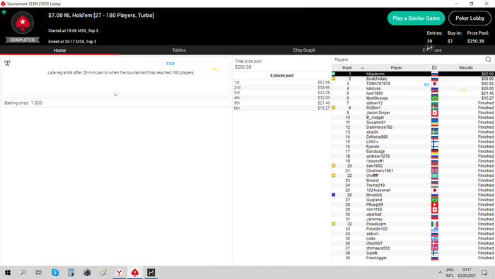Select player row Gugrand
Viewport: 495px width, 279px height.
[x=413, y=200]
